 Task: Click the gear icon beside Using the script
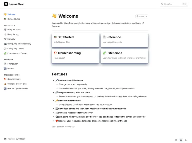coord(5,30)
